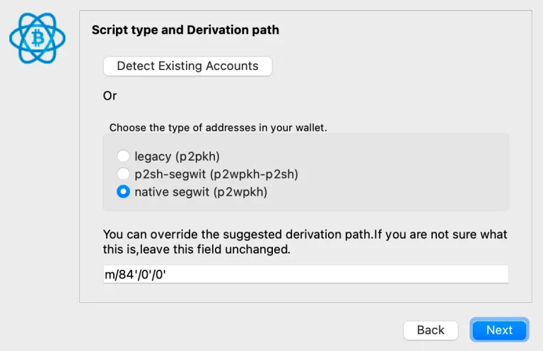Image resolution: width=543 pixels, height=351 pixels.
Task: Select the p2sh-segwit radio button circle
Action: tap(123, 174)
